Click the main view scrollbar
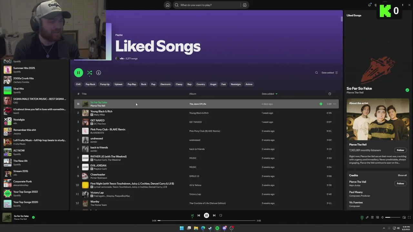Screen dimensions: 413x232 342,19
